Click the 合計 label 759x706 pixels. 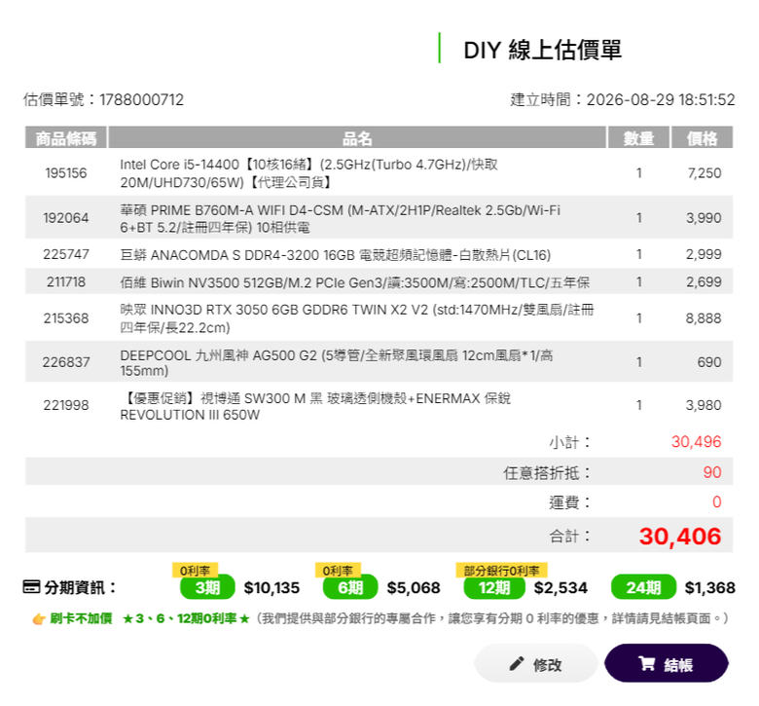[569, 536]
